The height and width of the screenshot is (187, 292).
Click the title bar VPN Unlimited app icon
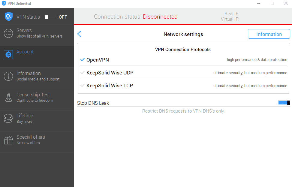pyautogui.click(x=4, y=4)
